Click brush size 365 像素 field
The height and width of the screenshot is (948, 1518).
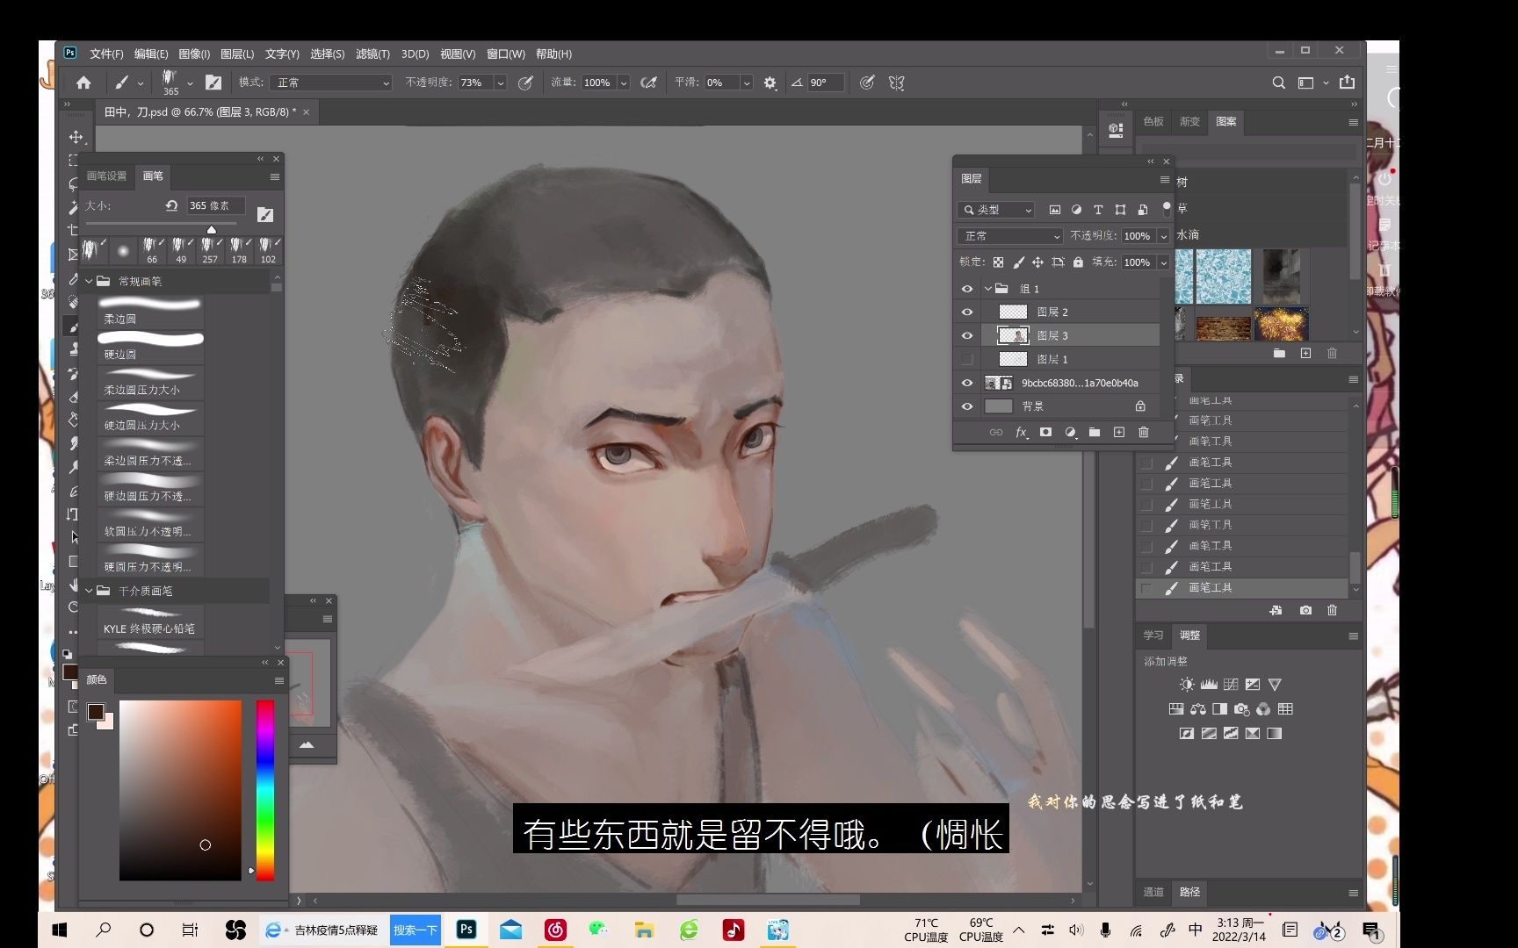pos(214,205)
